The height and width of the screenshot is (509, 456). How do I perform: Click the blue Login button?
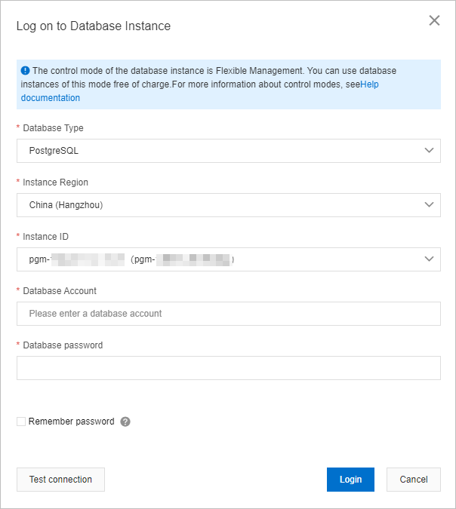(350, 480)
